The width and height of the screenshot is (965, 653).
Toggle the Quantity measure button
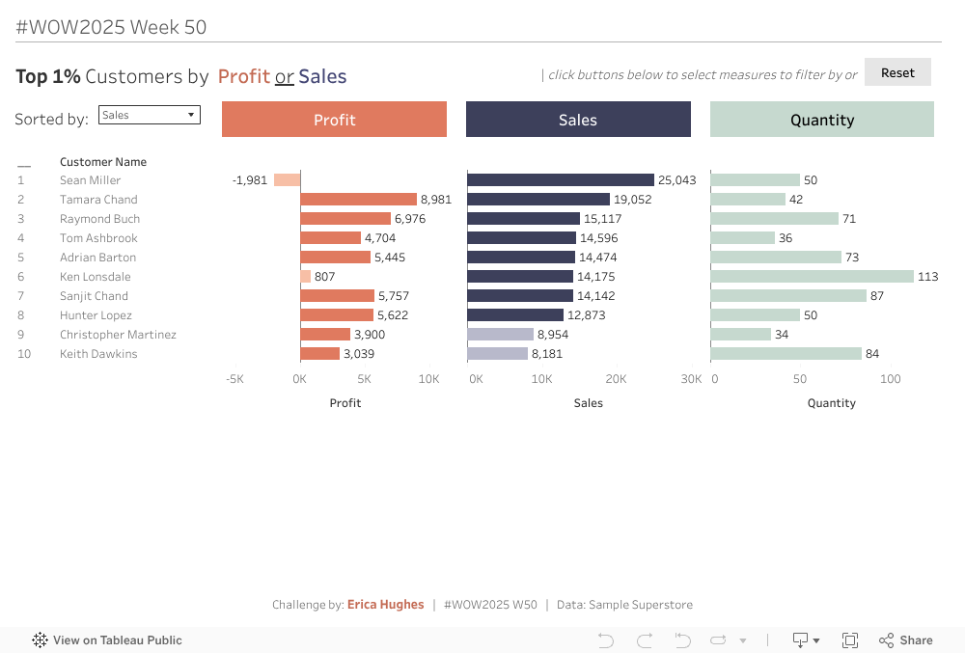822,120
